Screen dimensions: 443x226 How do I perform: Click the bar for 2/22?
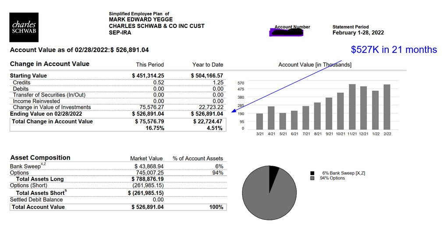[x=387, y=107]
